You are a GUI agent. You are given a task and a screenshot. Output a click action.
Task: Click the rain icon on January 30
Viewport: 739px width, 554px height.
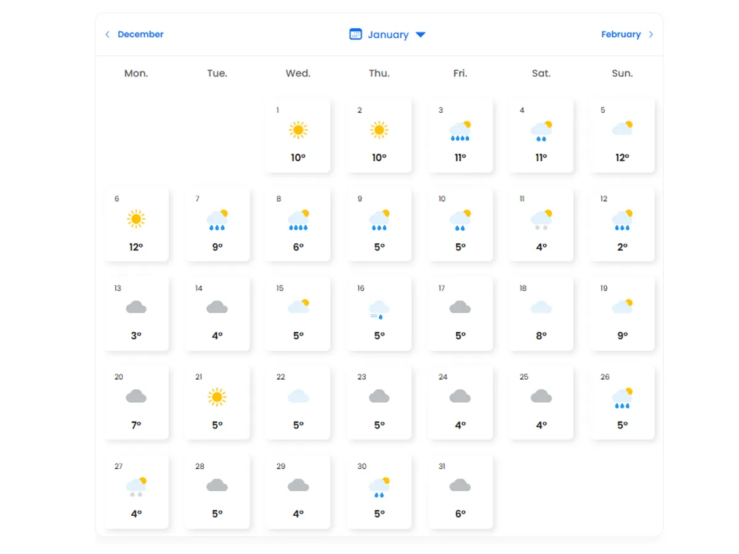pyautogui.click(x=379, y=486)
